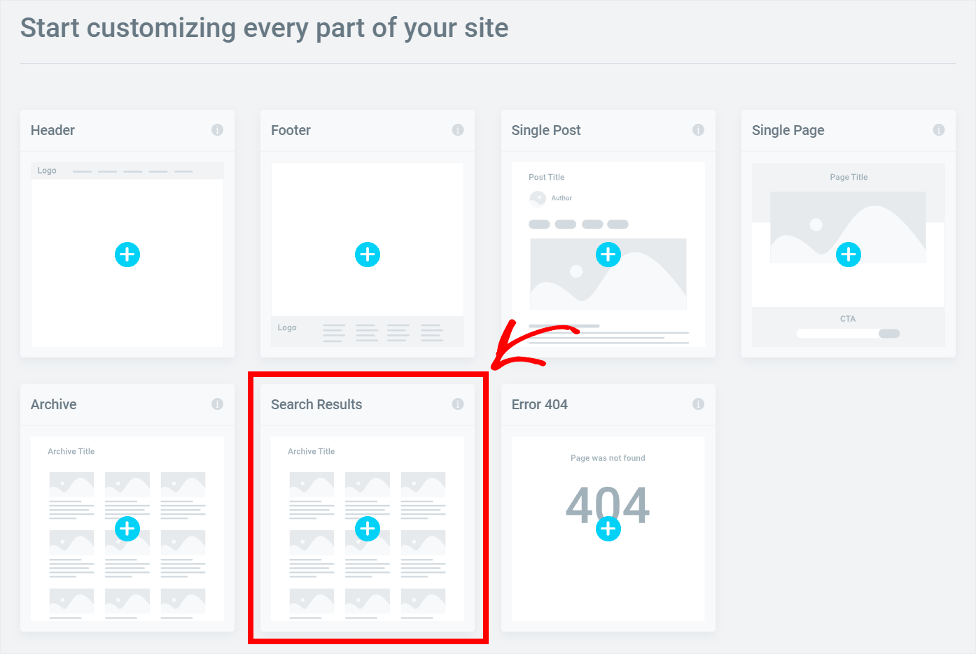View info icon beside Error 404
The width and height of the screenshot is (976, 654).
pyautogui.click(x=698, y=404)
